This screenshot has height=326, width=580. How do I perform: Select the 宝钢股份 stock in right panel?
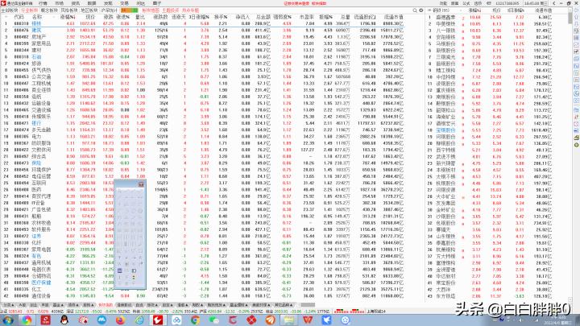coord(445,130)
